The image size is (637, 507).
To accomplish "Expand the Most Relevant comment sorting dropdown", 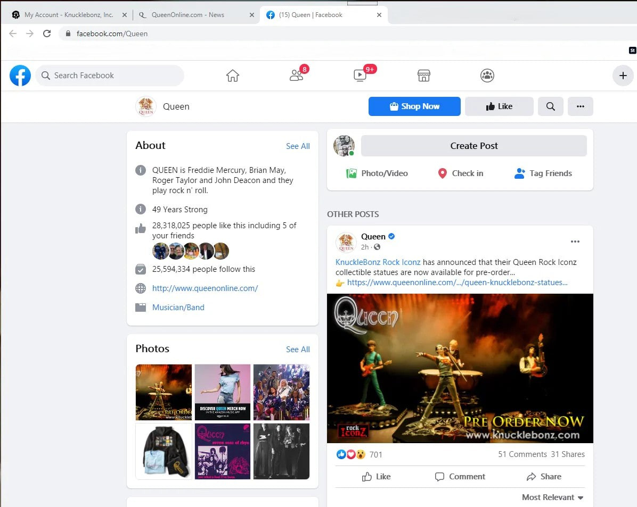I will click(x=552, y=497).
